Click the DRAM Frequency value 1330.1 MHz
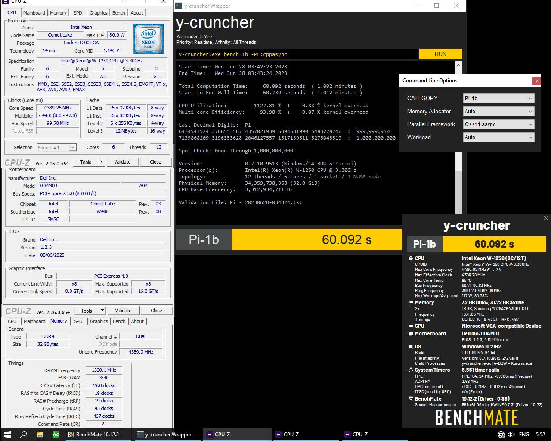Image resolution: width=551 pixels, height=441 pixels. point(104,370)
